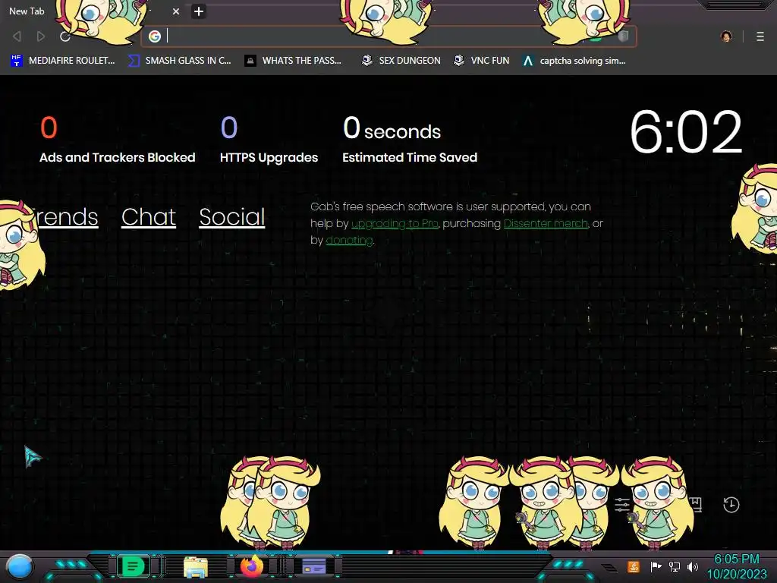Open captcha solving sim... bookmark
777x583 pixels.
(x=575, y=61)
